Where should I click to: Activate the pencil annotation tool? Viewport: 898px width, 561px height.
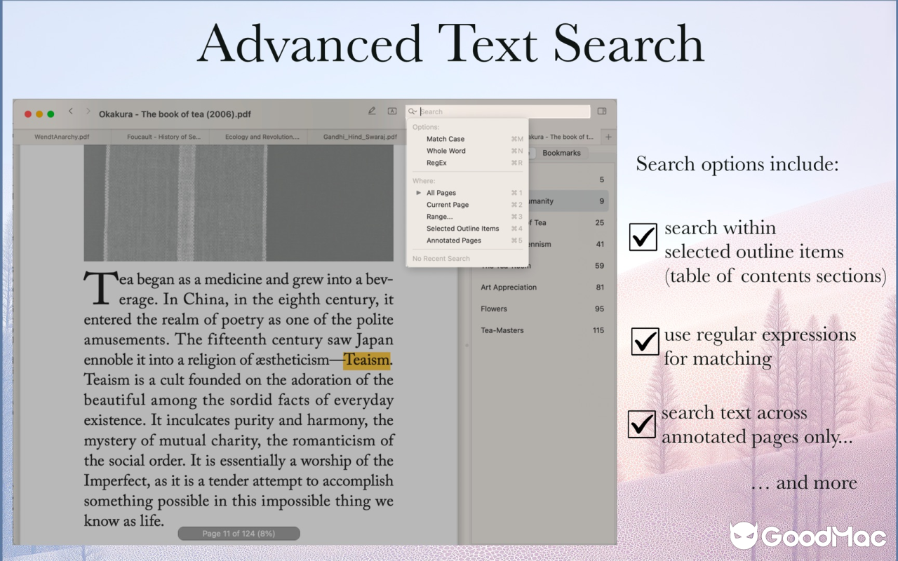[x=372, y=111]
